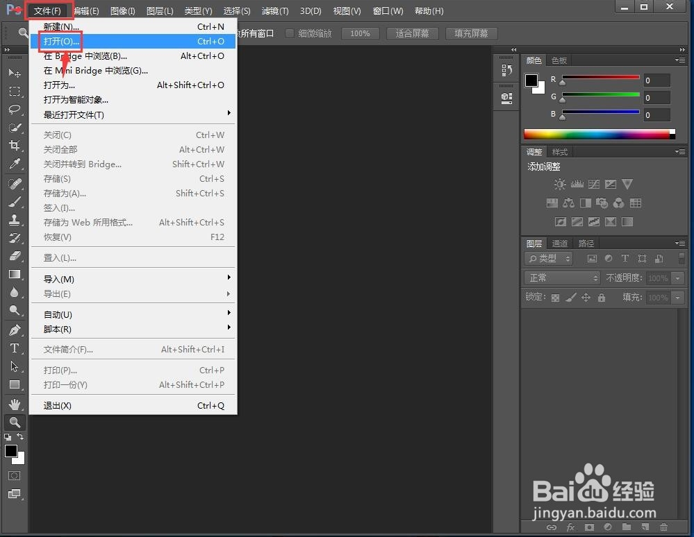Screen dimensions: 694x537
Task: Swap foreground and background colors
Action: click(20, 436)
